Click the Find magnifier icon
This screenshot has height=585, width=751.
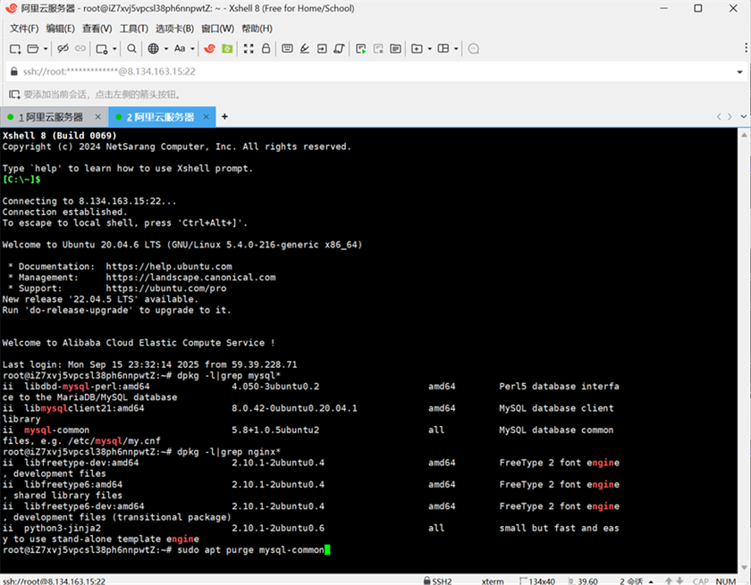pos(131,48)
